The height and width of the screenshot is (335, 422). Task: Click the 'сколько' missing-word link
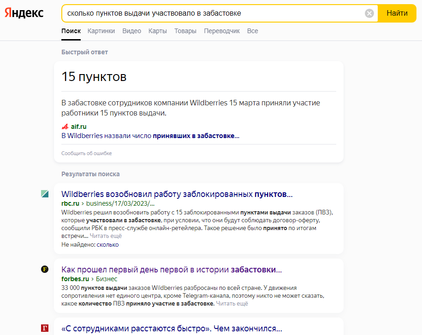pyautogui.click(x=107, y=244)
